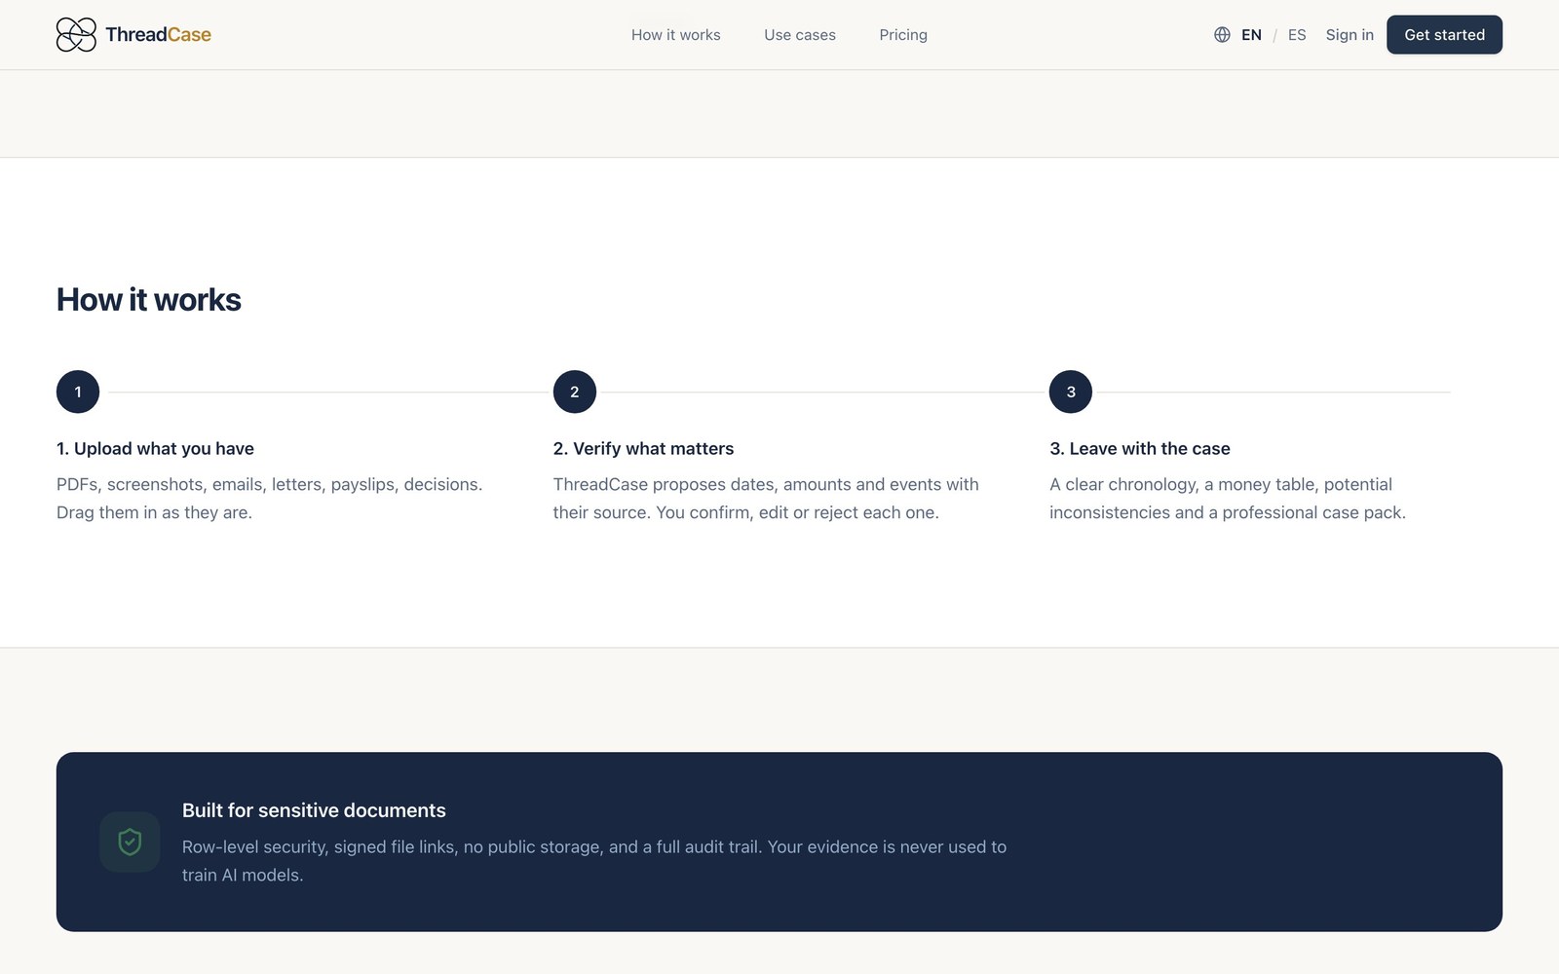Switch language to ES

tap(1297, 35)
